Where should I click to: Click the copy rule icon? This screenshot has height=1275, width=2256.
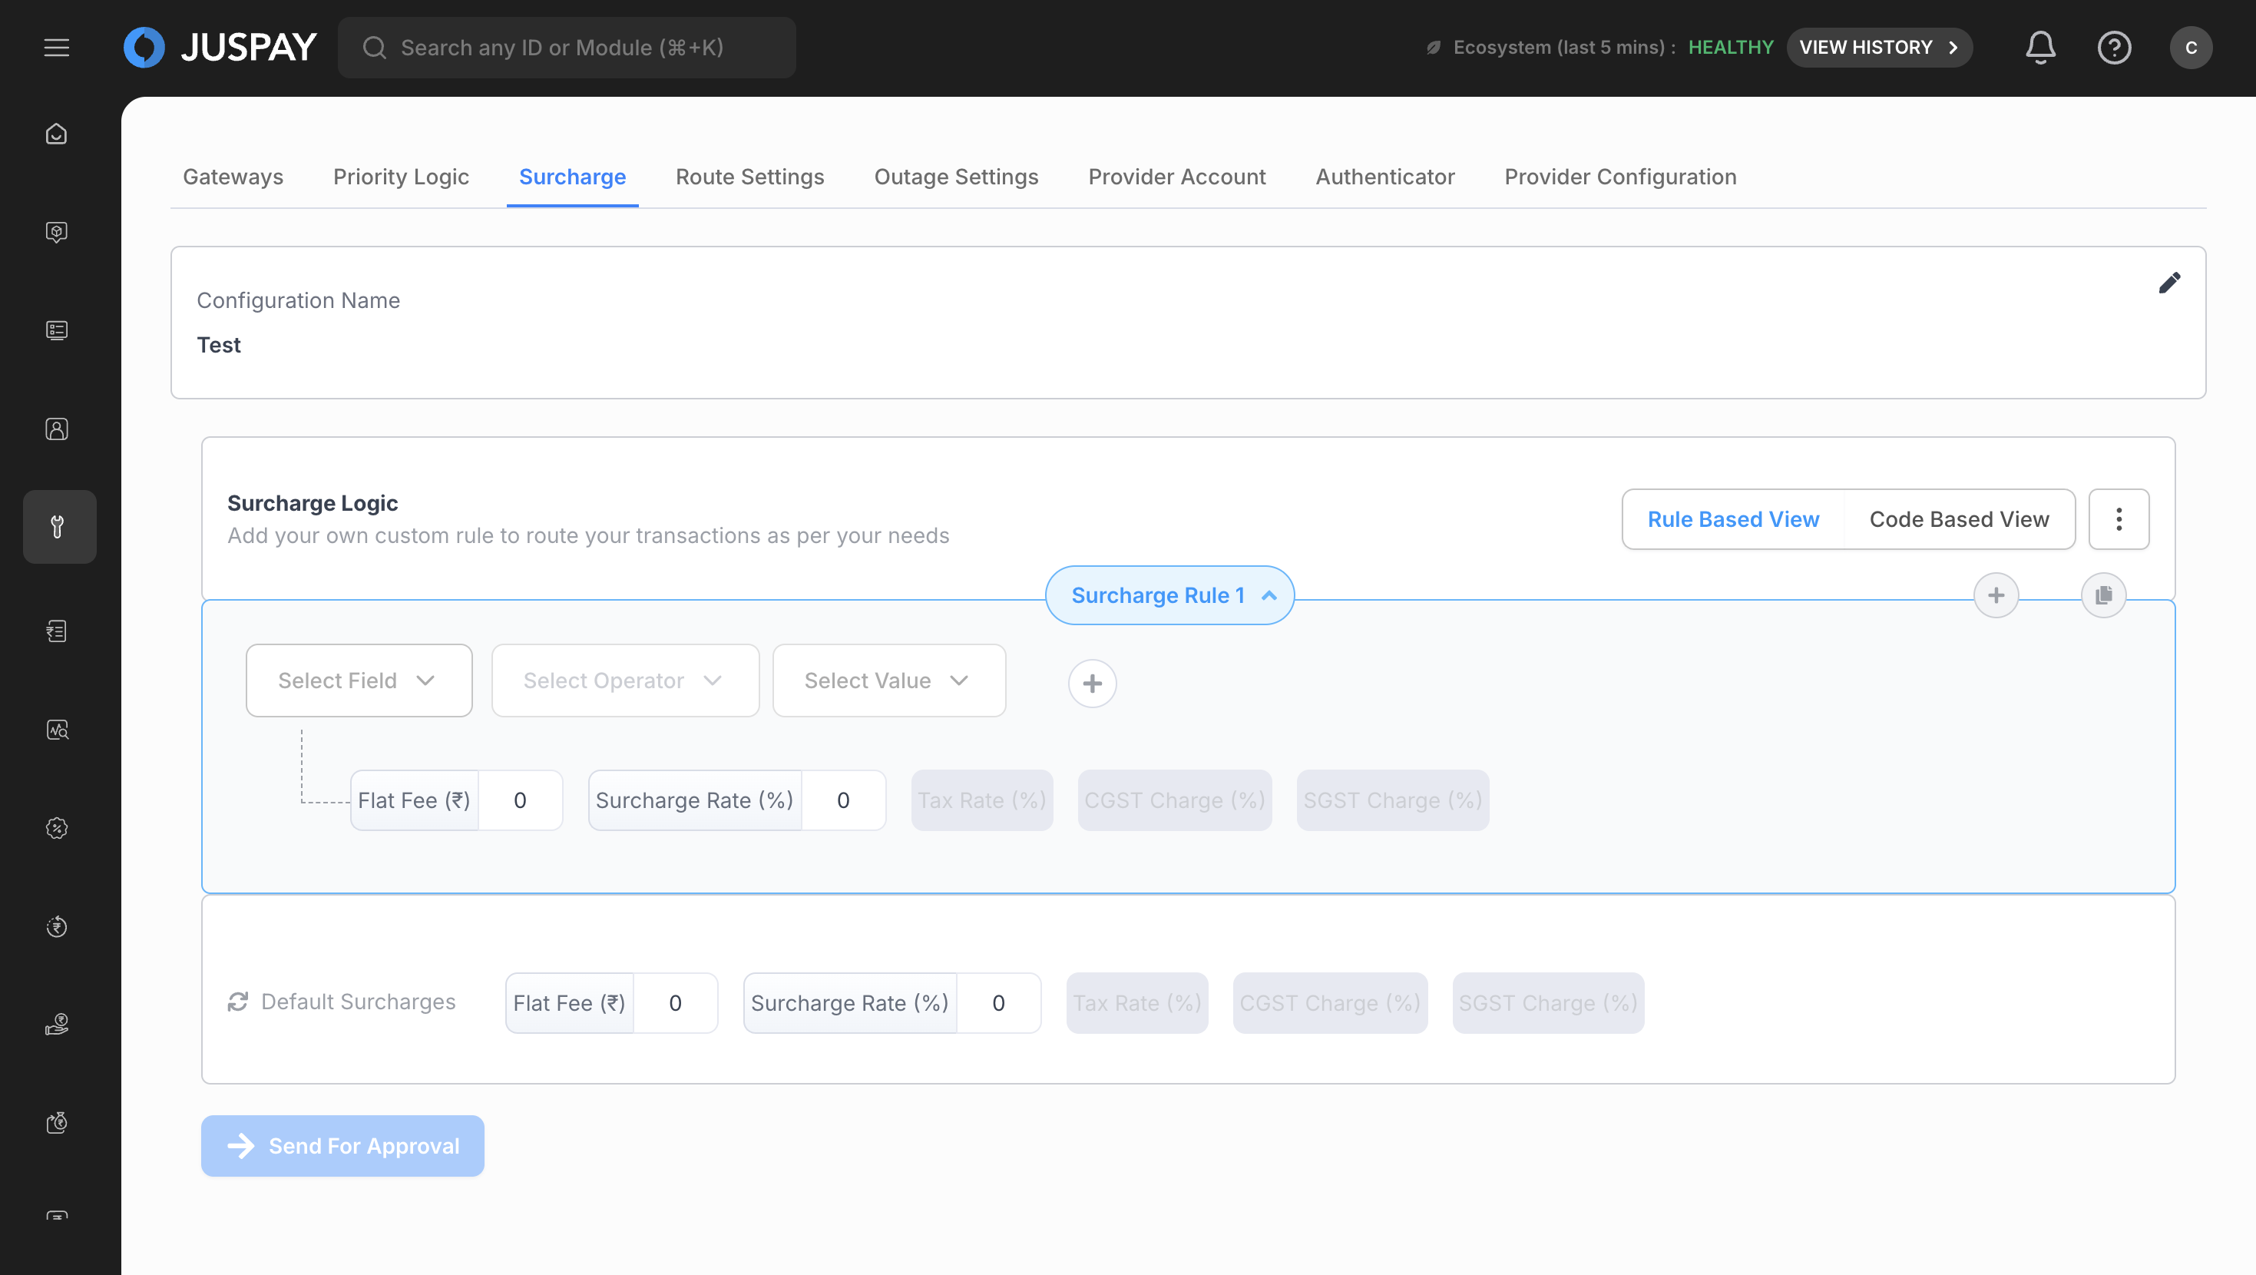pos(2102,596)
